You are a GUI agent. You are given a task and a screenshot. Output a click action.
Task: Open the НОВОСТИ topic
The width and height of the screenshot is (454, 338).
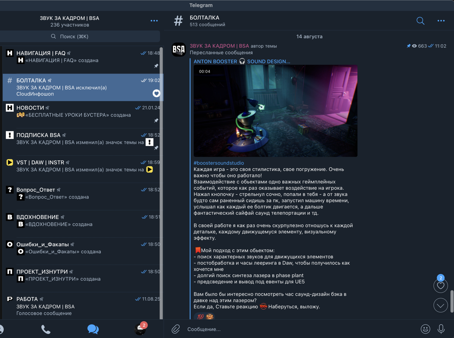[83, 114]
